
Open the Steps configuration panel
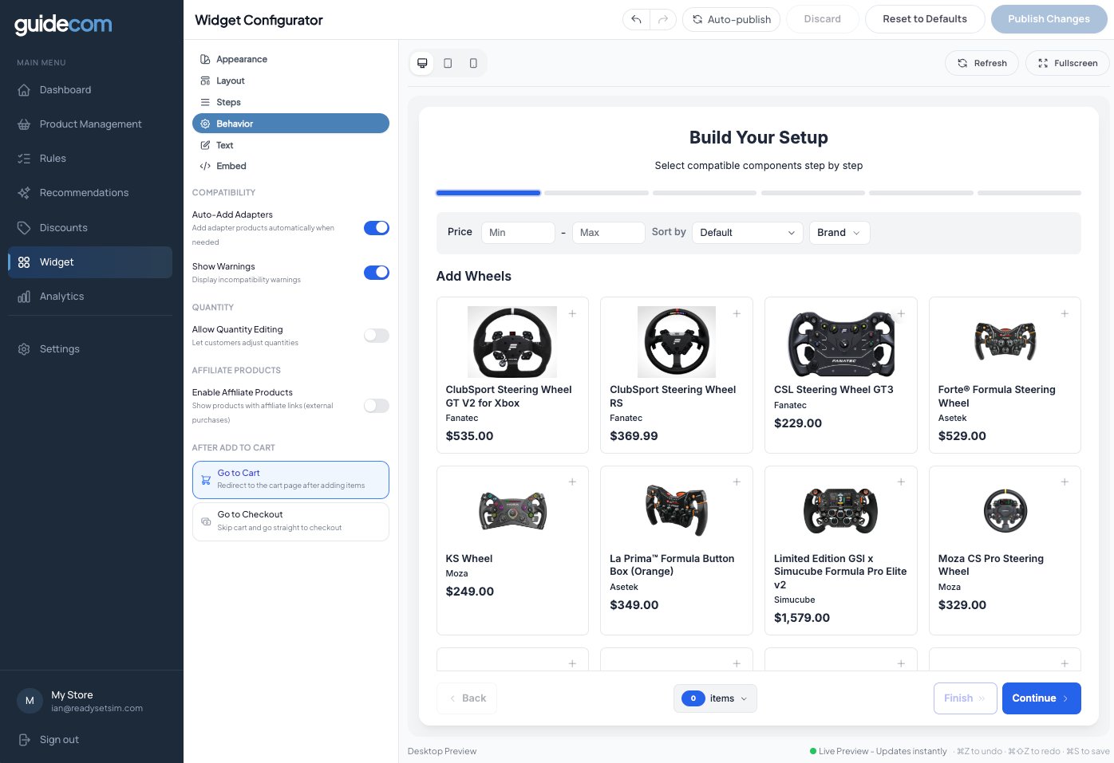tap(229, 102)
